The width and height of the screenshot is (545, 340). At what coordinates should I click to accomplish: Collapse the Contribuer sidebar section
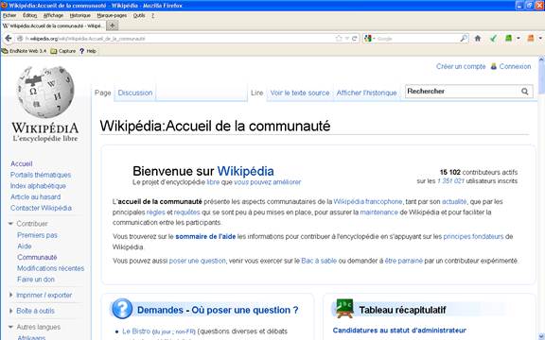pyautogui.click(x=10, y=224)
